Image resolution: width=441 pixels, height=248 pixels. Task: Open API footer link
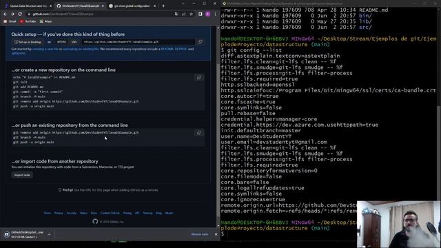click(137, 213)
